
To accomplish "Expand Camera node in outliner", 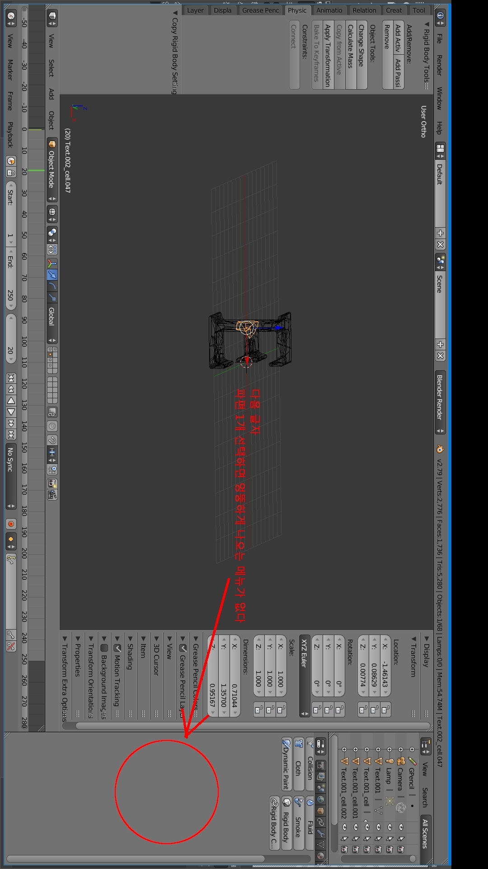I will pyautogui.click(x=401, y=750).
